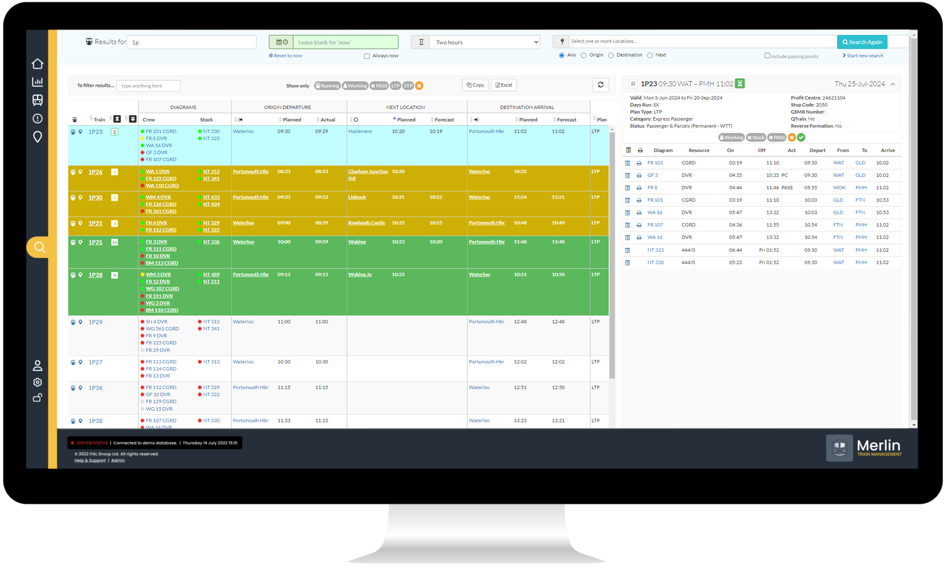Click the print icon for FR 101
The image size is (946, 572).
coord(639,163)
